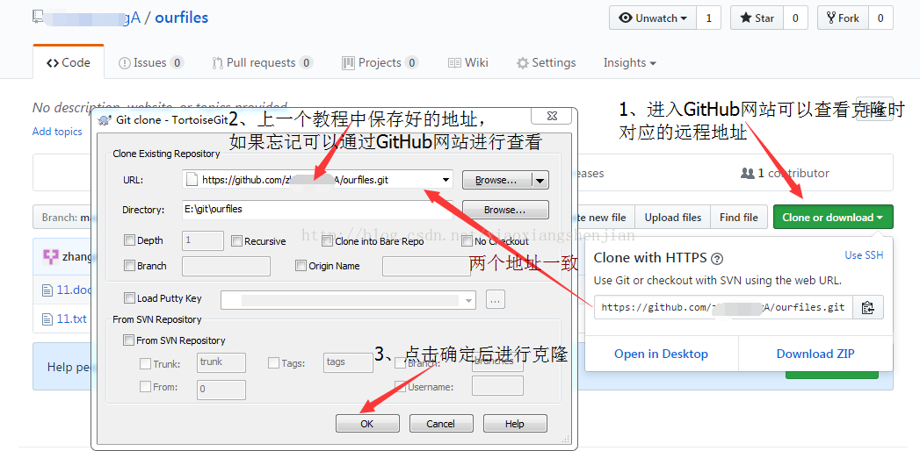This screenshot has height=451, width=920.
Task: Open the Projects tab
Action: click(x=380, y=62)
